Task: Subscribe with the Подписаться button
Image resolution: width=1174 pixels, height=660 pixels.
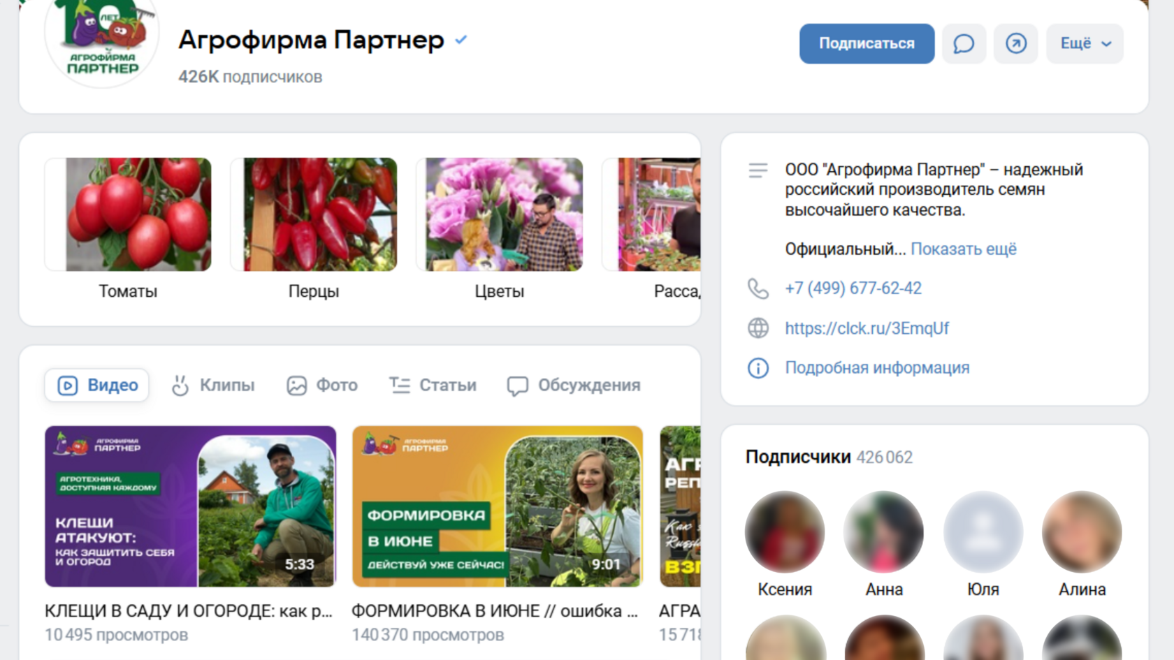Action: [867, 43]
